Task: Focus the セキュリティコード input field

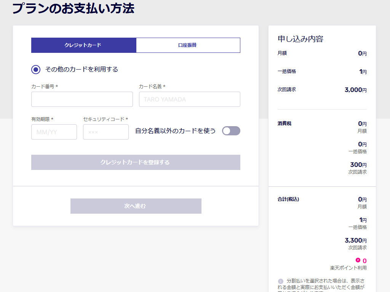Action: (x=106, y=132)
